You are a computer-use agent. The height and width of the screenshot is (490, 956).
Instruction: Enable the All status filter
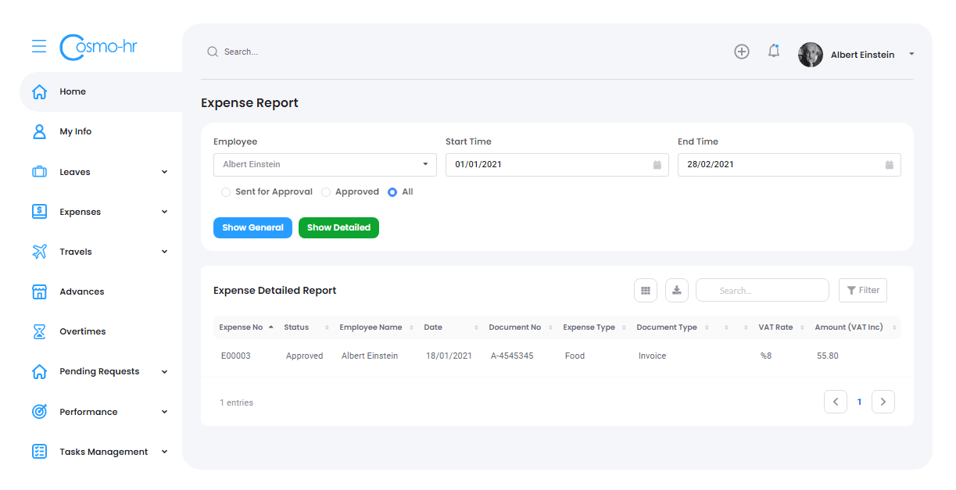pyautogui.click(x=393, y=191)
